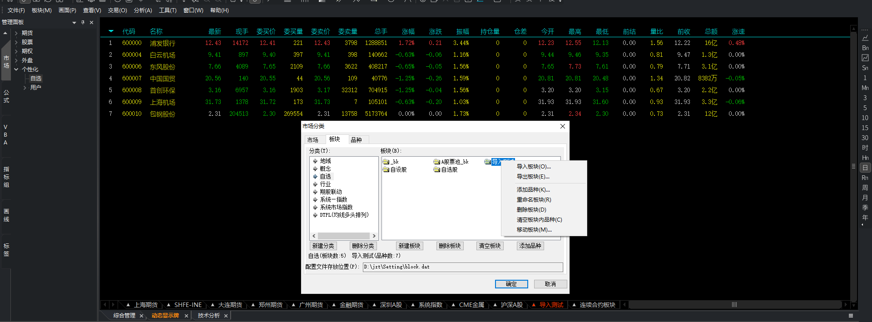872x322 pixels.
Task: Click the config file path input field
Action: pos(462,267)
